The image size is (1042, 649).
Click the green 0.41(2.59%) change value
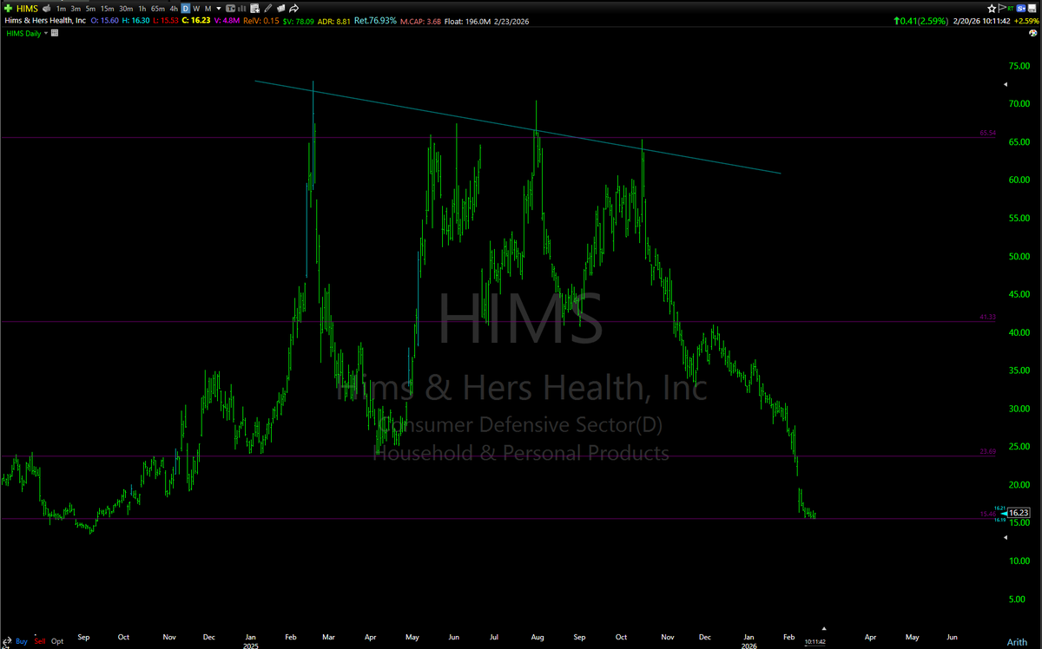tap(921, 21)
